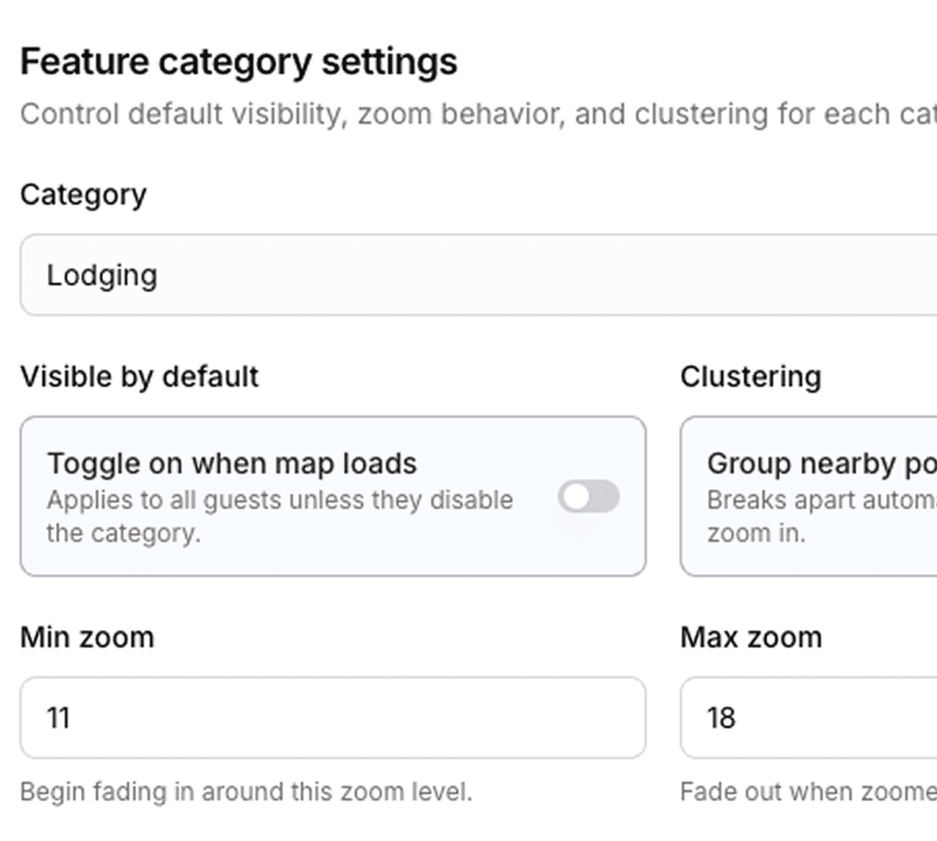Click the 'Fade out when' helper text
The image size is (937, 841).
(x=808, y=792)
